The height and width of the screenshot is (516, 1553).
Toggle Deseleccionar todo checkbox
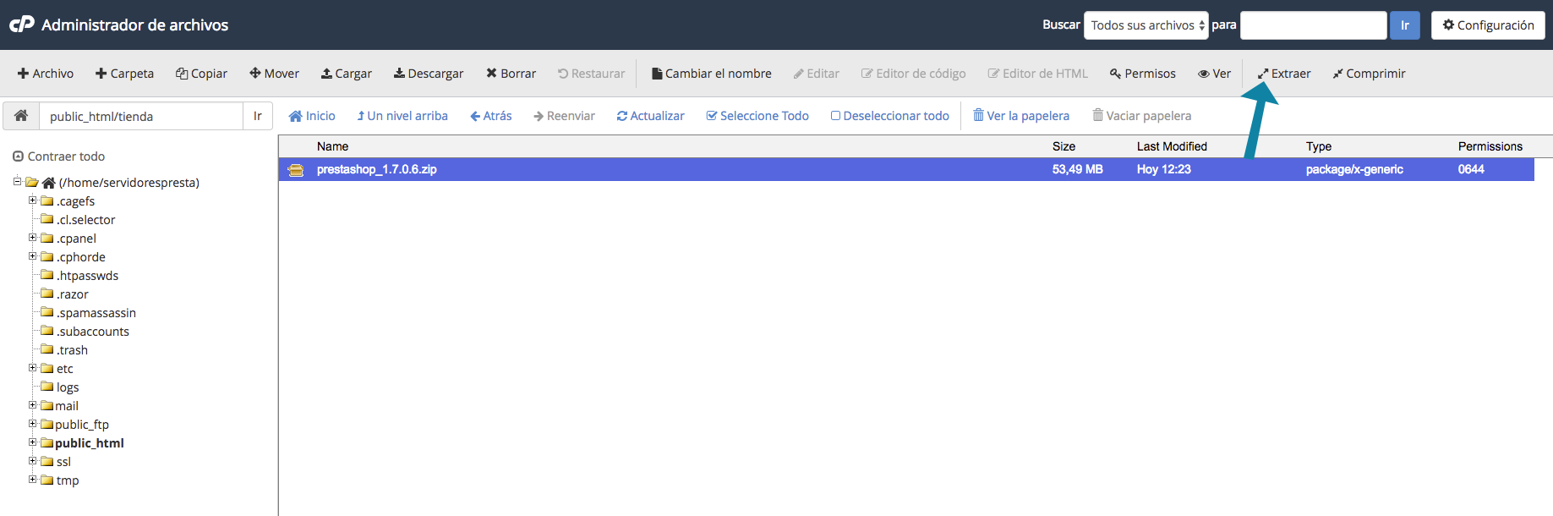click(x=835, y=116)
